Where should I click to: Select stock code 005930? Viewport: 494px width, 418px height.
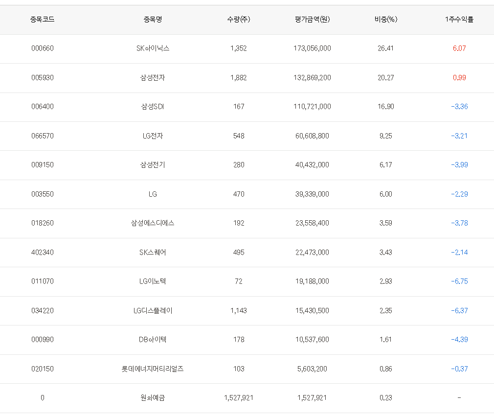click(43, 77)
